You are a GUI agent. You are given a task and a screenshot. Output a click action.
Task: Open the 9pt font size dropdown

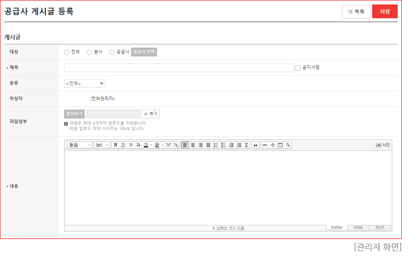tap(102, 145)
